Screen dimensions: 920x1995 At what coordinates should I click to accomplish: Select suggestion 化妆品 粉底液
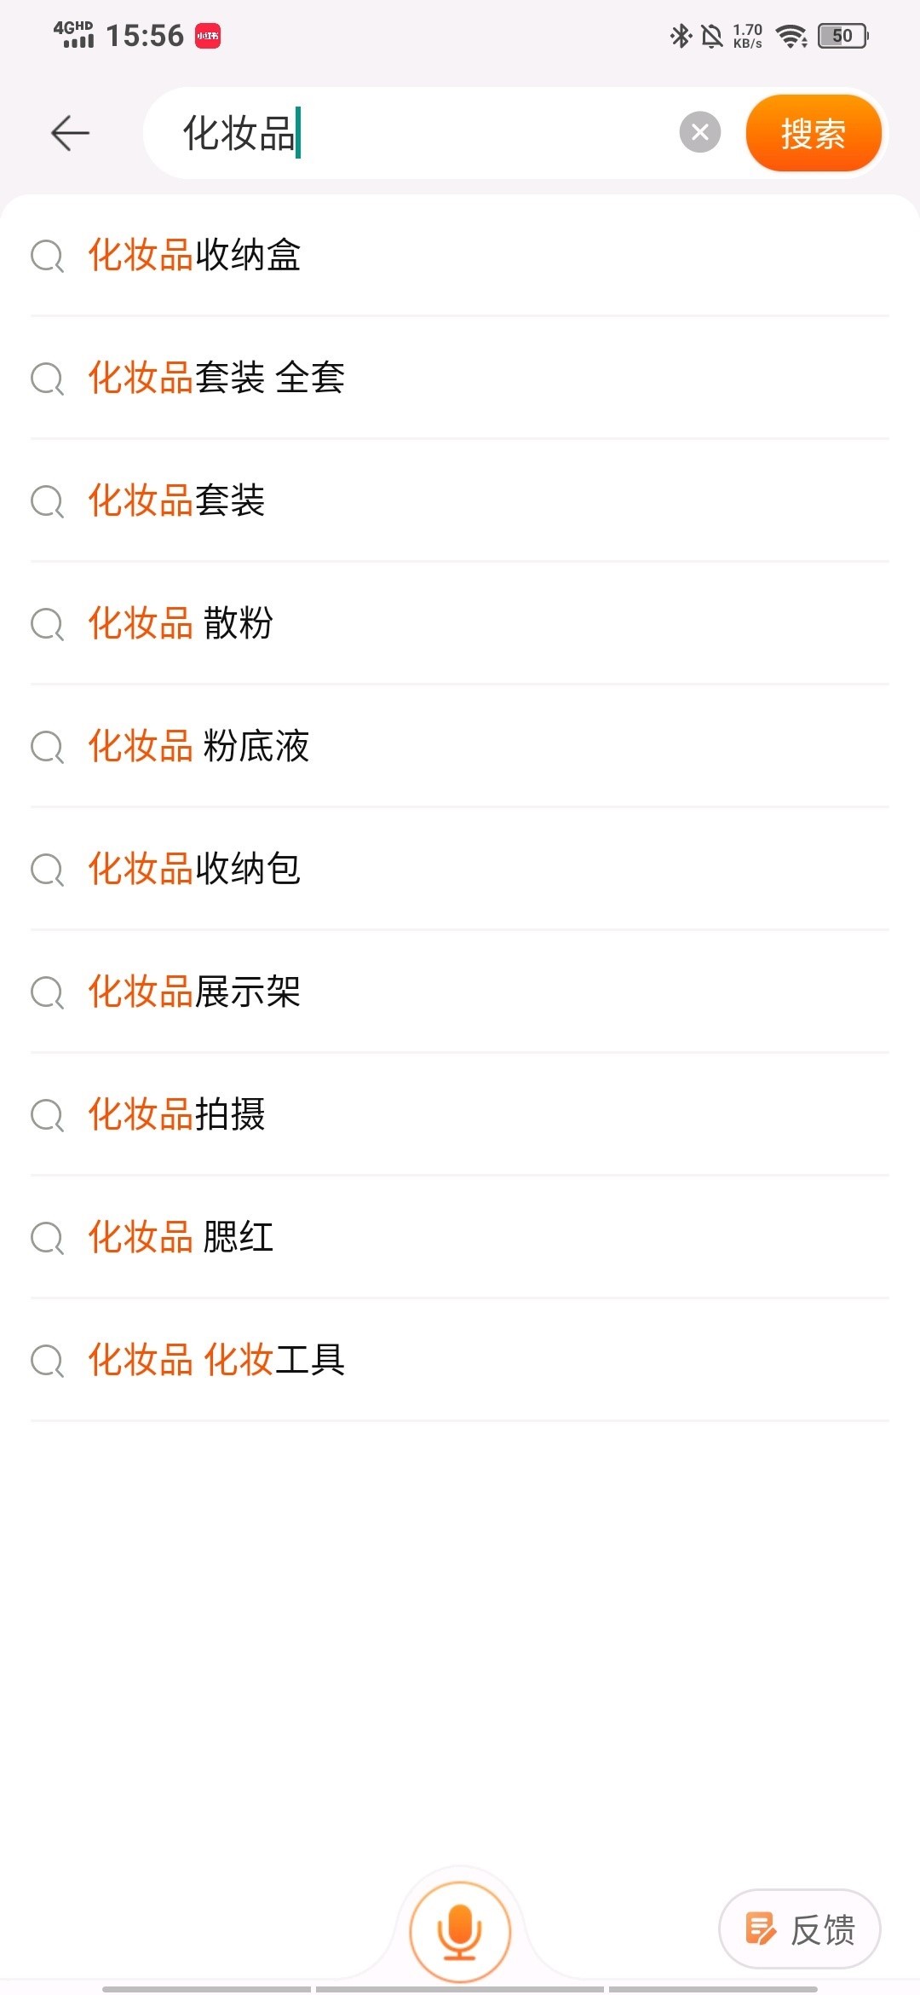click(x=460, y=746)
